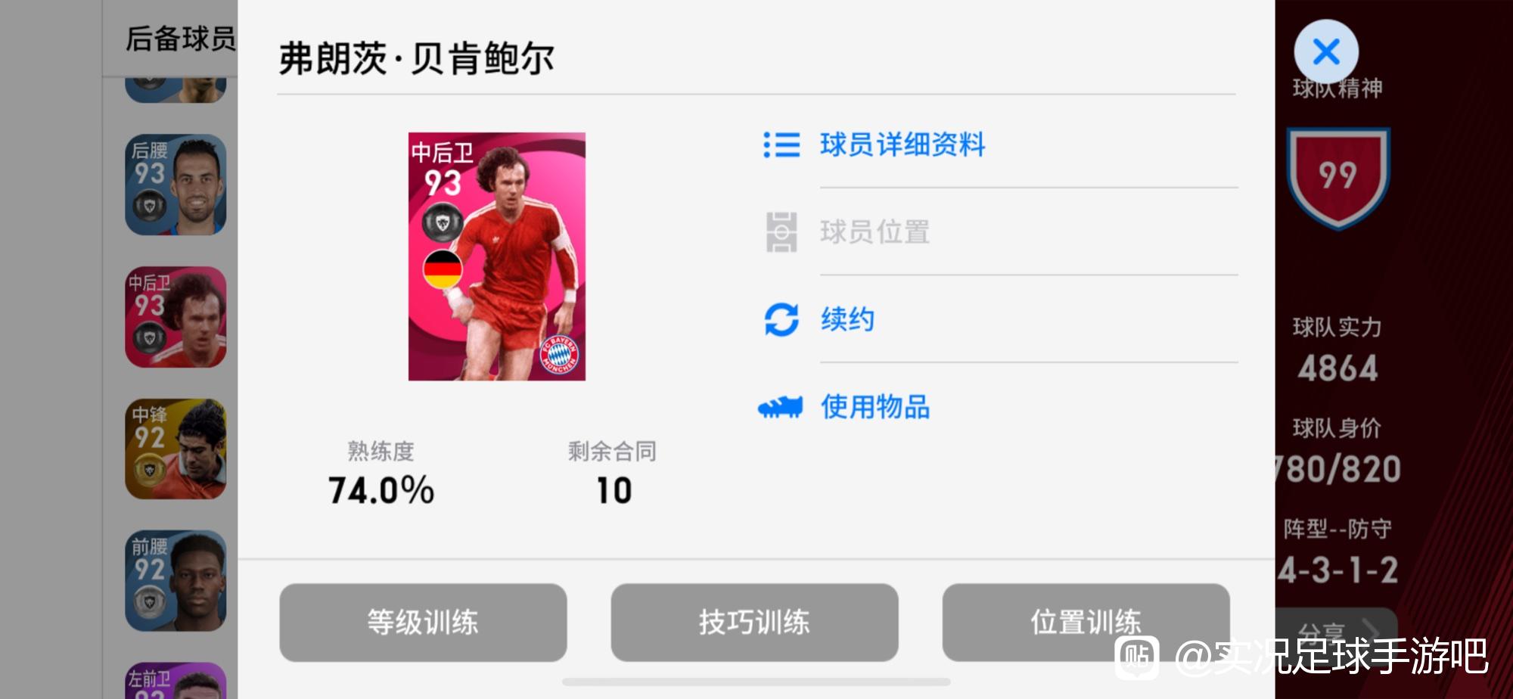This screenshot has height=699, width=1513.
Task: Tap the Bayern Munich club crest
Action: [560, 354]
